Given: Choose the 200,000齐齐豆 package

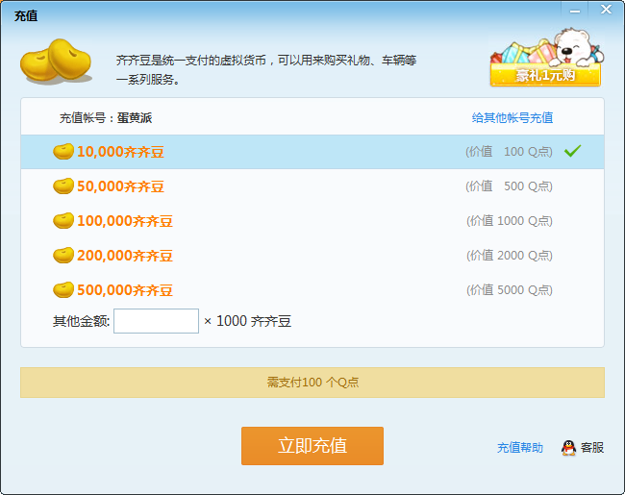Looking at the screenshot, I should coord(312,255).
